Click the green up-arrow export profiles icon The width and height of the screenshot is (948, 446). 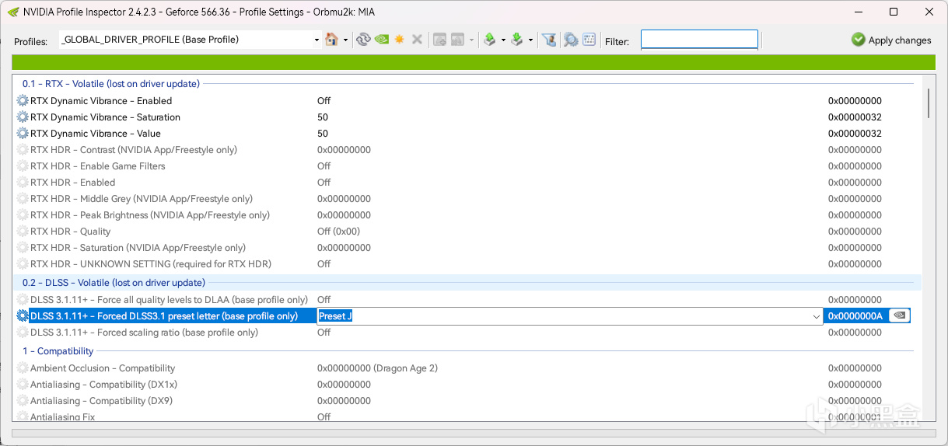490,40
